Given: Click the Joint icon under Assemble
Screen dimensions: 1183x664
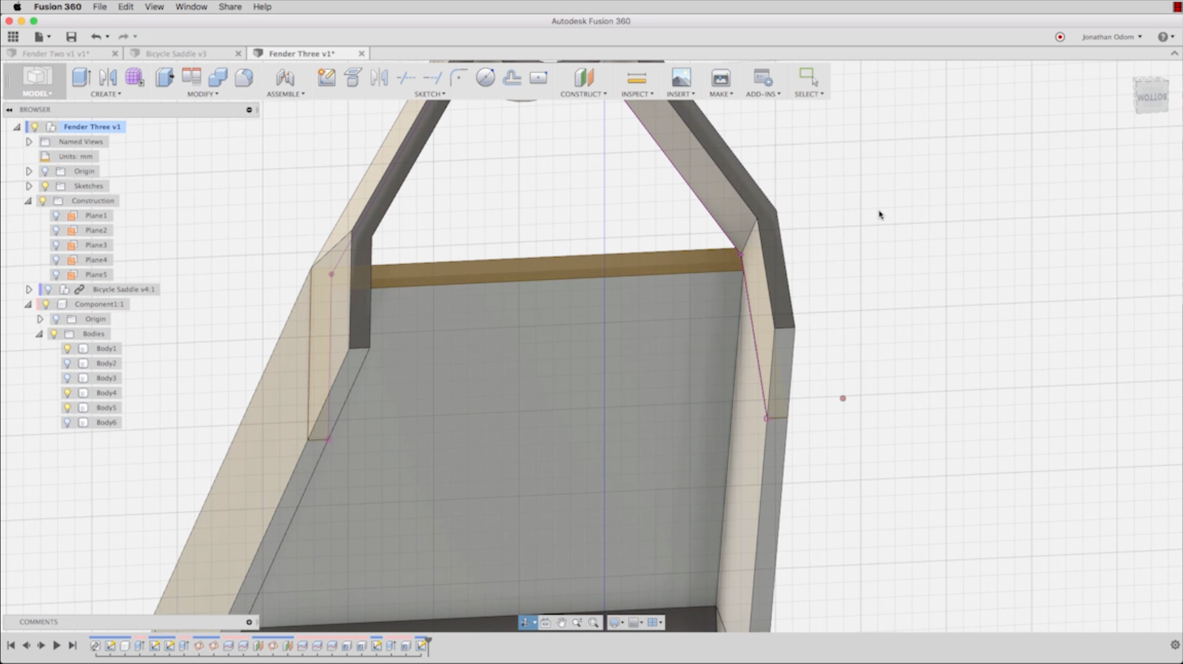Looking at the screenshot, I should (x=285, y=77).
